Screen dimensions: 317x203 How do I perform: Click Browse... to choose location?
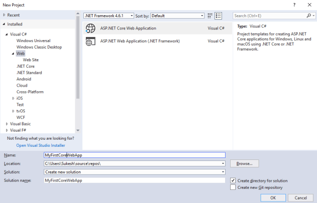[244, 164]
